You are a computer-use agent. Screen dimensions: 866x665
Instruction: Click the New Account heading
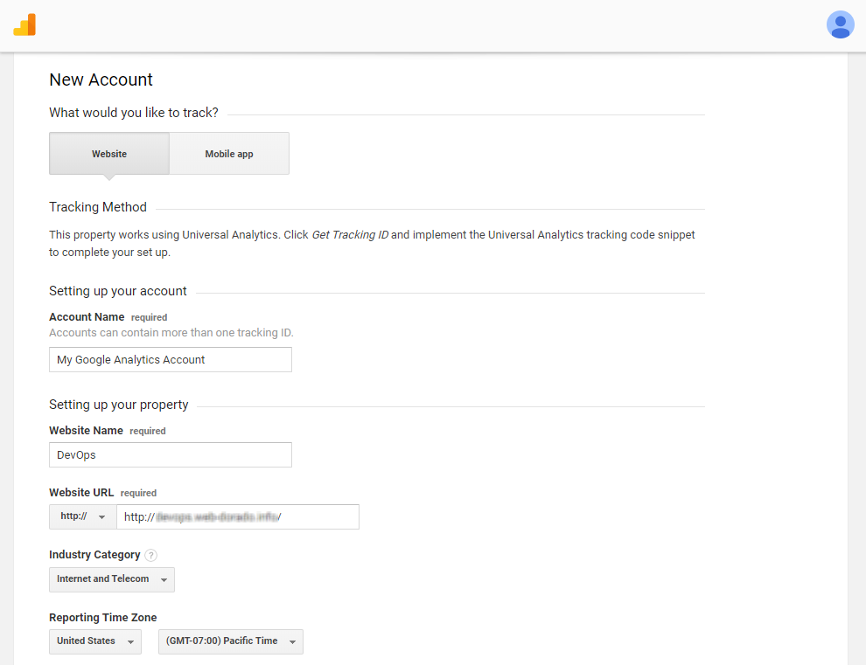click(101, 80)
